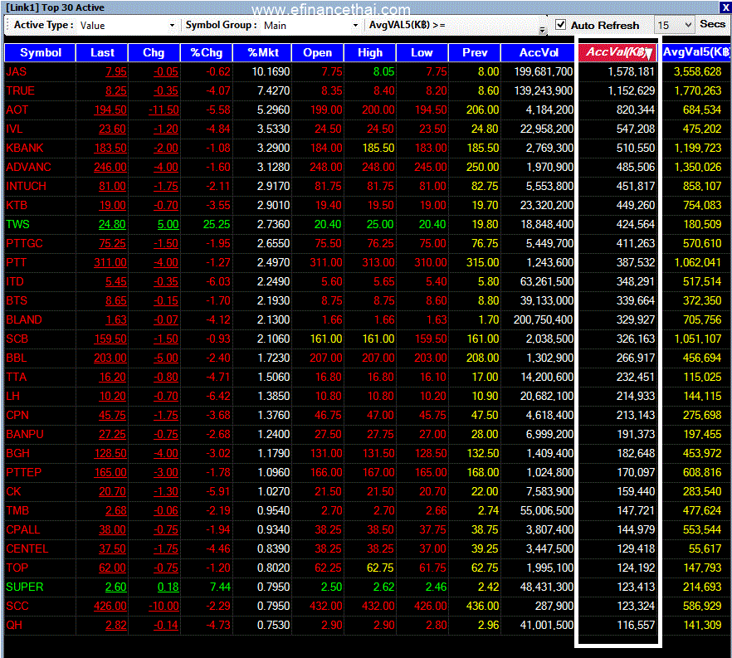Select the KBANK symbol

25,149
